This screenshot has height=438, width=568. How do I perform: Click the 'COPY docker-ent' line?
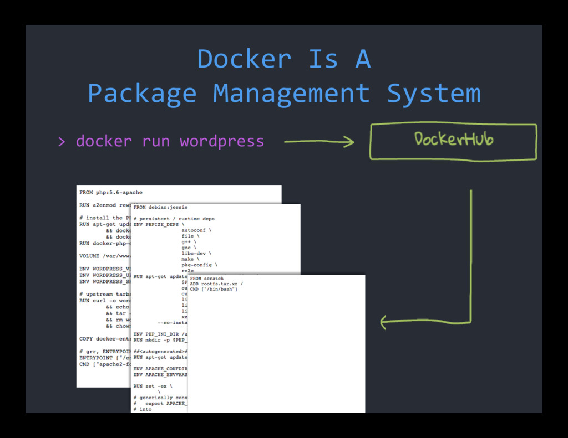coord(105,339)
